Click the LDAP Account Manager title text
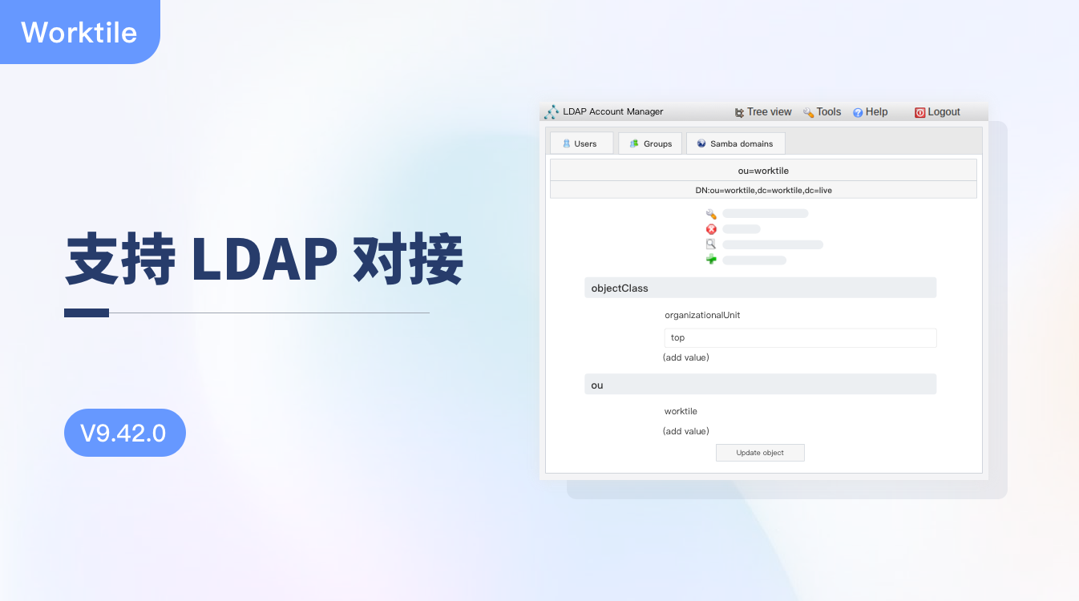The image size is (1079, 601). click(613, 112)
